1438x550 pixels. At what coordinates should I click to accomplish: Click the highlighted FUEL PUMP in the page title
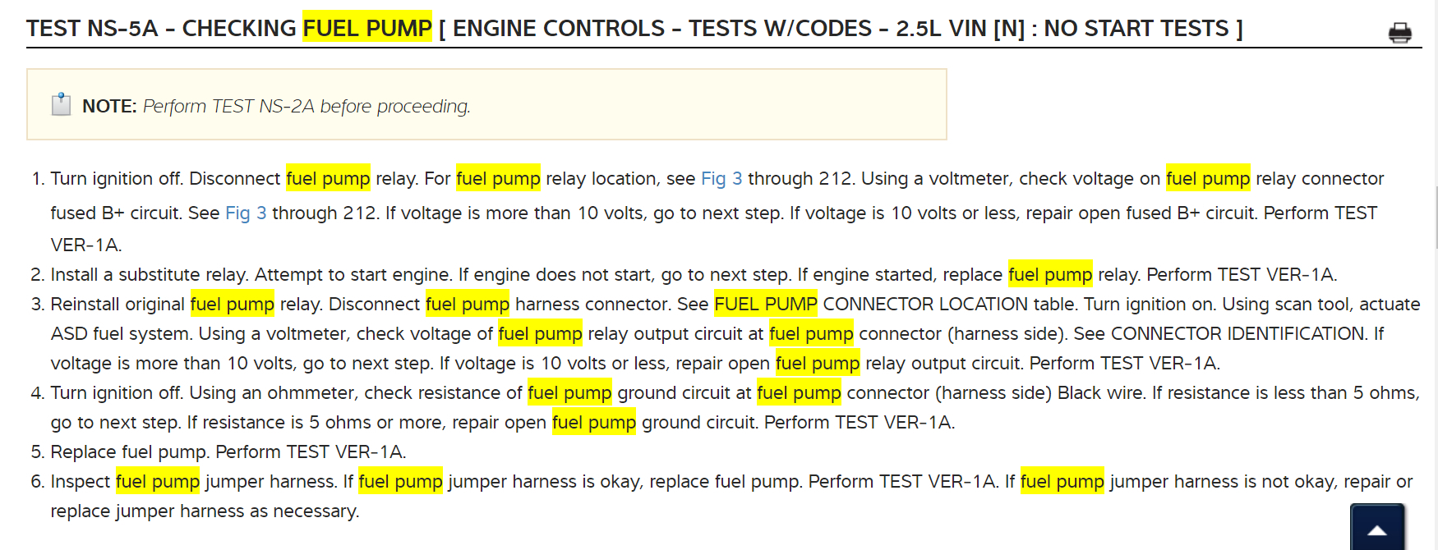pos(366,29)
